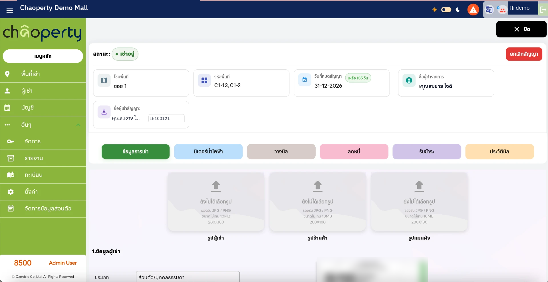Click the รายงาน report archive icon

point(11,158)
